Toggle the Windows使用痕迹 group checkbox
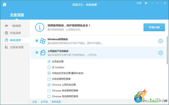 click(x=37, y=41)
